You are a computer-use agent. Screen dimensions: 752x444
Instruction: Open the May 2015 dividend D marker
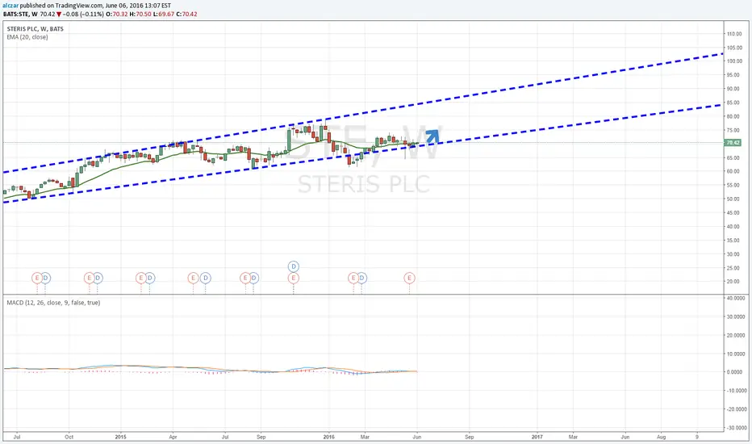coord(205,278)
